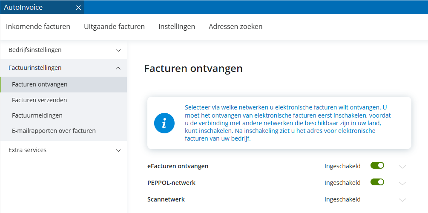Viewport: 428px width, 213px height.
Task: Open Instellingen menu
Action: click(x=177, y=27)
